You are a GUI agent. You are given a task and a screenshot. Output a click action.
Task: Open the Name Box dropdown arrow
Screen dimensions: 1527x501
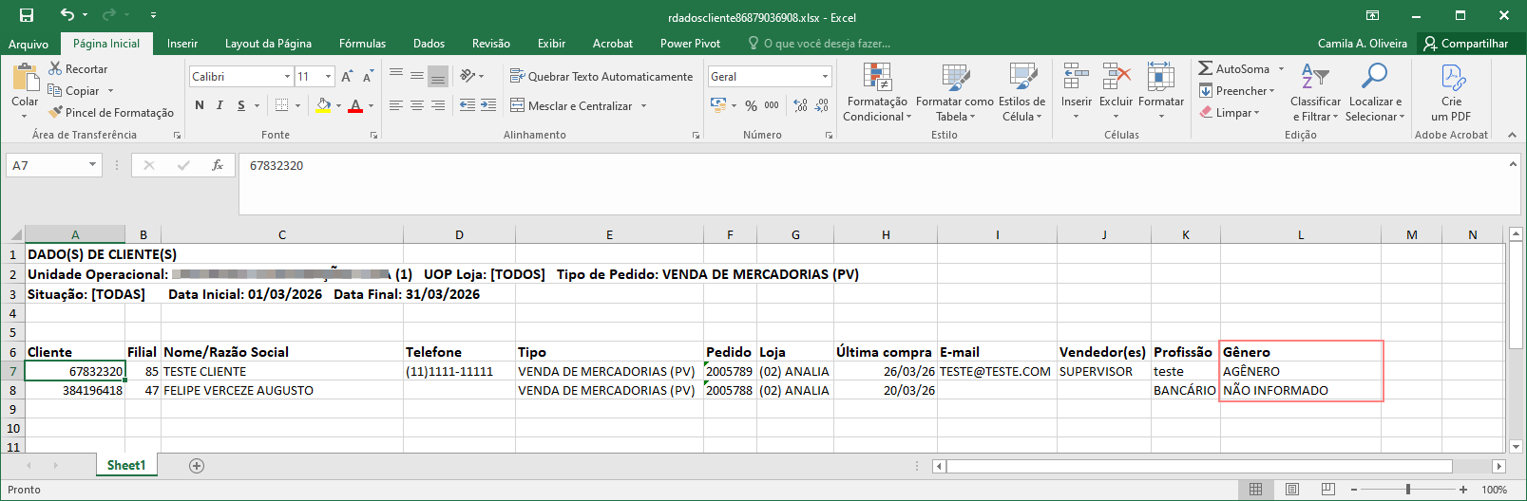[x=92, y=165]
